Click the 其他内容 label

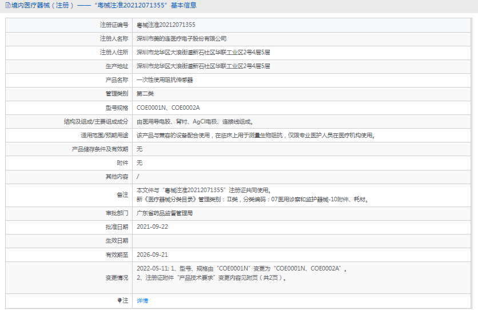[x=117, y=177]
